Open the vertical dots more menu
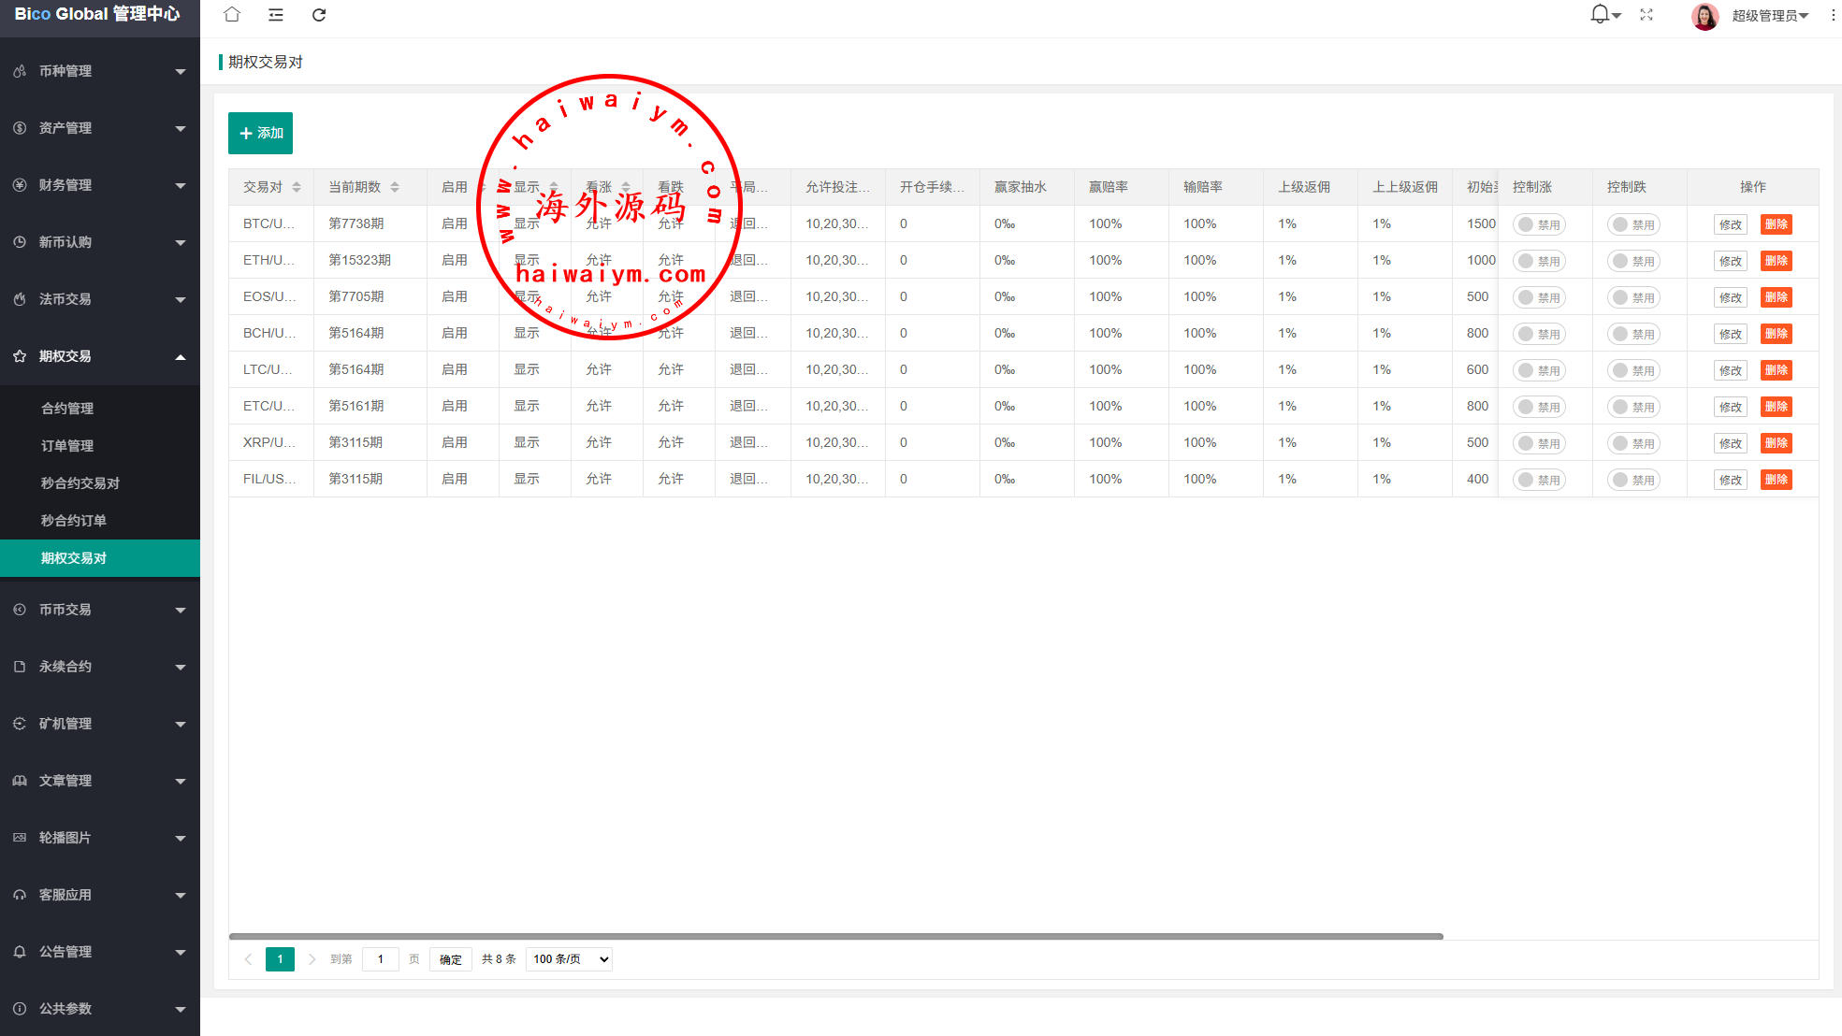This screenshot has height=1036, width=1842. click(x=1833, y=16)
